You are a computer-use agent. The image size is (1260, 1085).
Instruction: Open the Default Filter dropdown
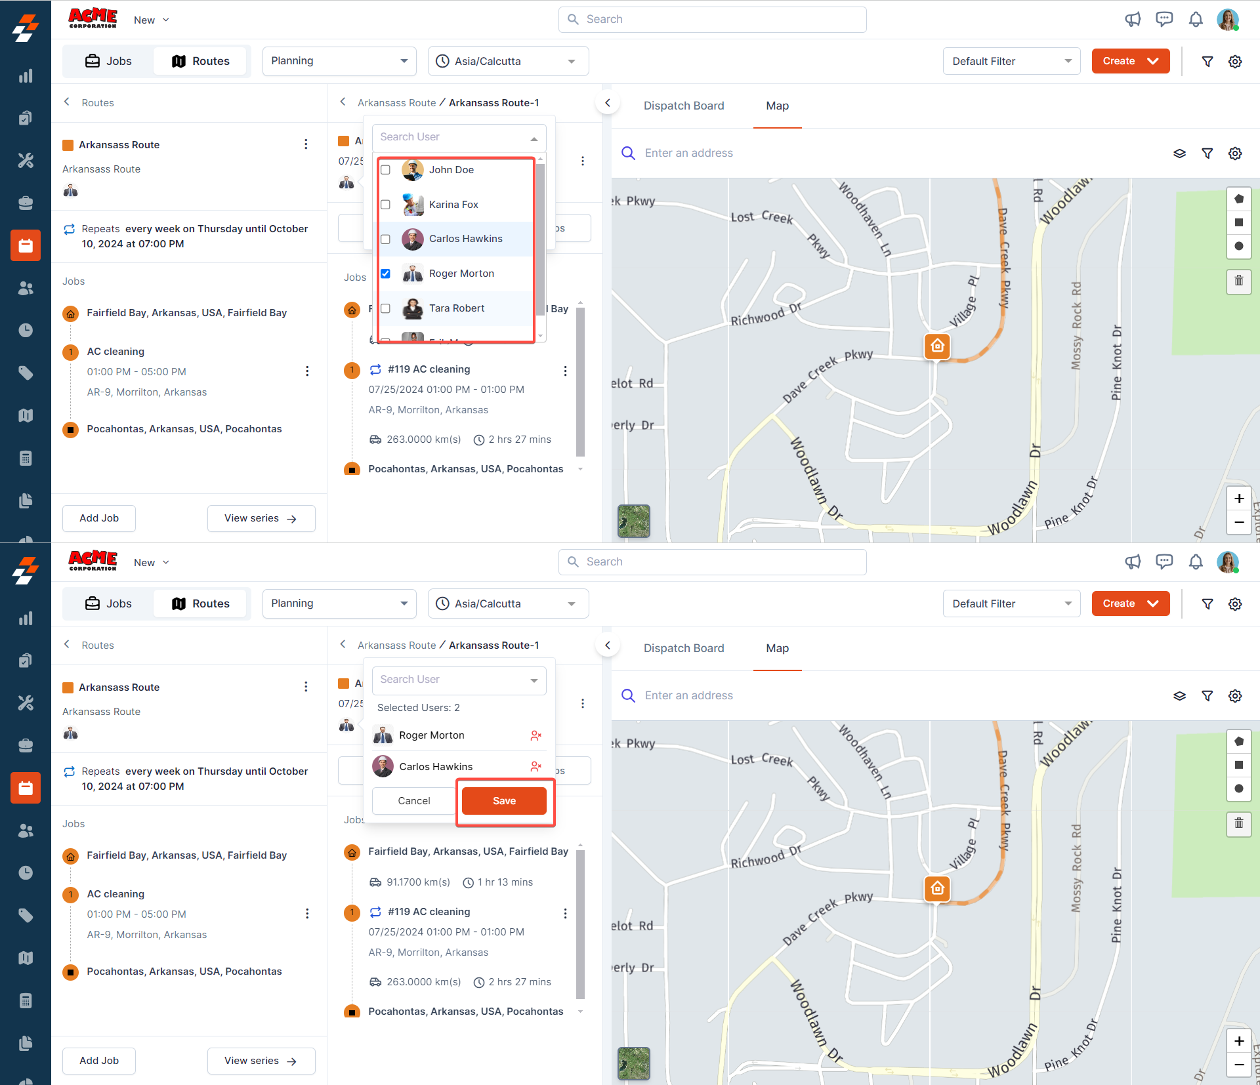1011,61
